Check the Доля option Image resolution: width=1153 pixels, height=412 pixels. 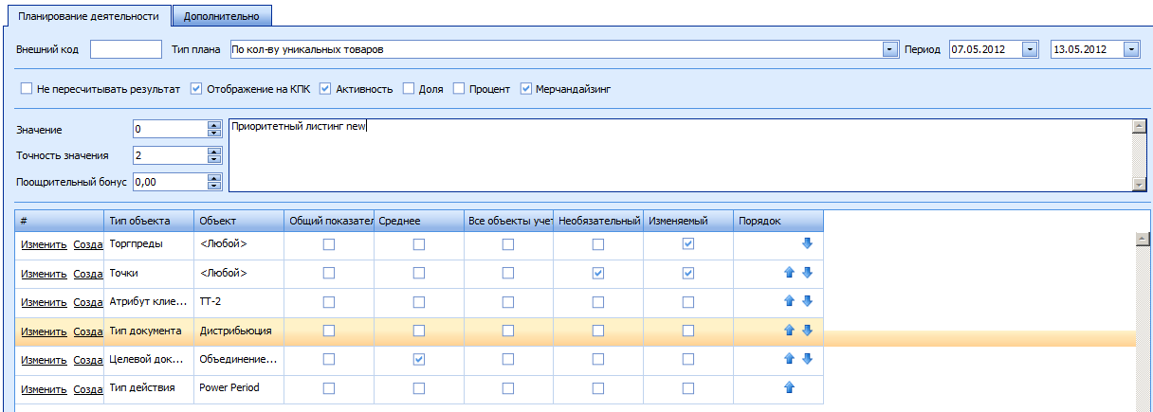[x=409, y=89]
